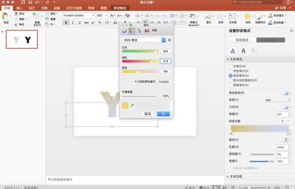Click the Shape Outline pen icon
Image resolution: width=295 pixels, height=189 pixels.
271,23
